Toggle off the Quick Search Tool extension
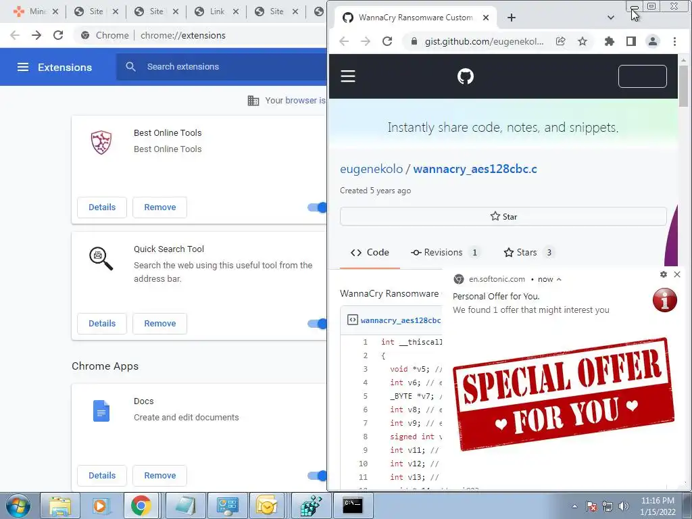 click(x=318, y=324)
